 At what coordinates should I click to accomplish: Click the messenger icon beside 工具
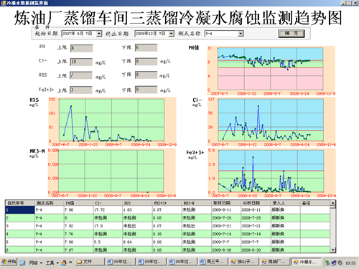pos(64,263)
